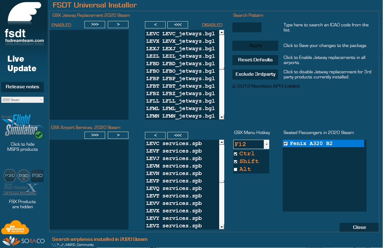Click Exclude 3rdparty button
The width and height of the screenshot is (383, 248).
point(255,74)
